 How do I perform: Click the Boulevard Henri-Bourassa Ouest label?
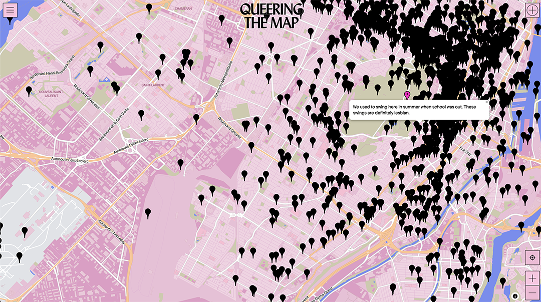[53, 67]
